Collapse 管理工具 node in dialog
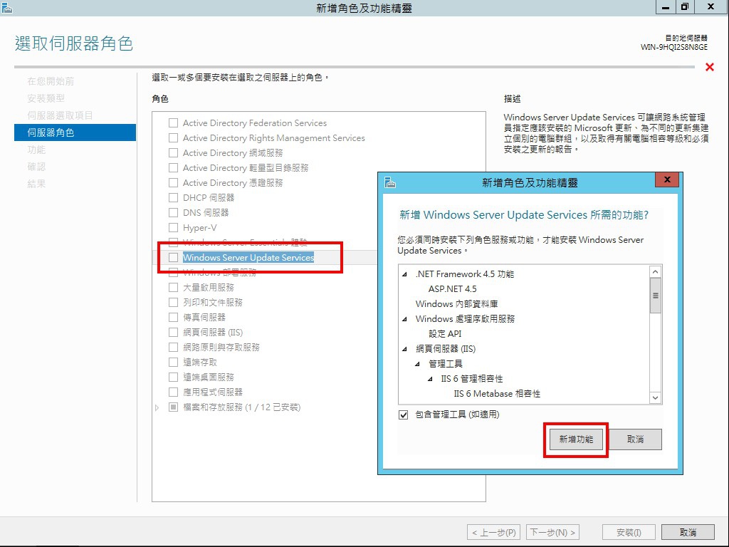The height and width of the screenshot is (547, 729). click(x=417, y=364)
